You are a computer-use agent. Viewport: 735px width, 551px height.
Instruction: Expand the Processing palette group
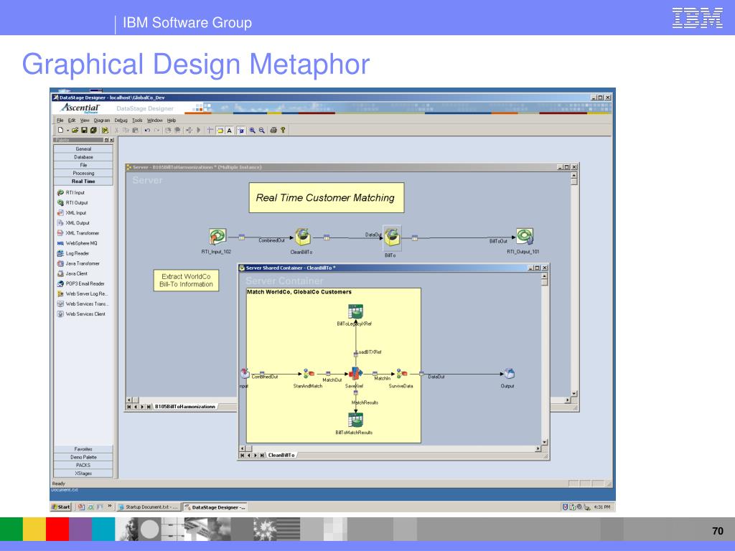point(83,173)
